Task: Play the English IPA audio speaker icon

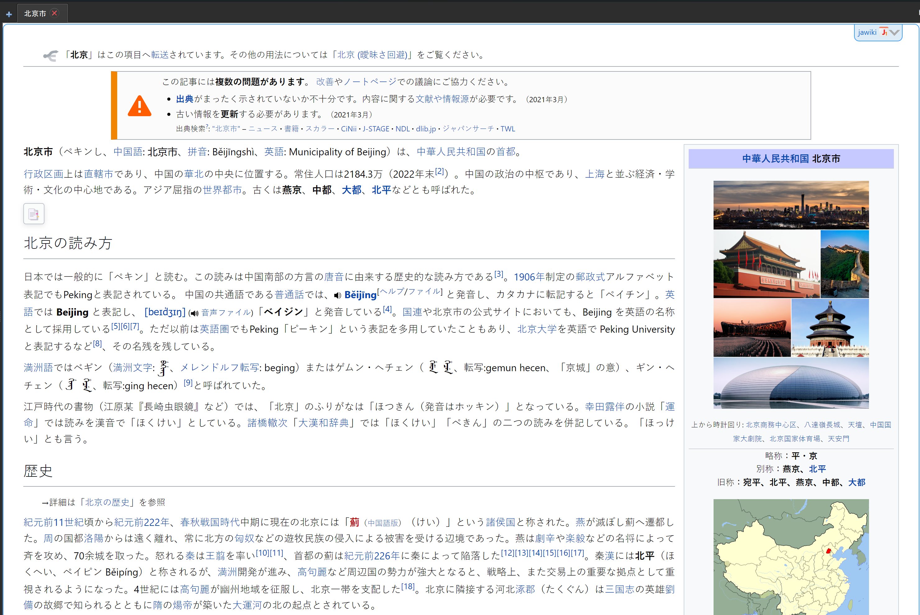Action: [x=194, y=313]
